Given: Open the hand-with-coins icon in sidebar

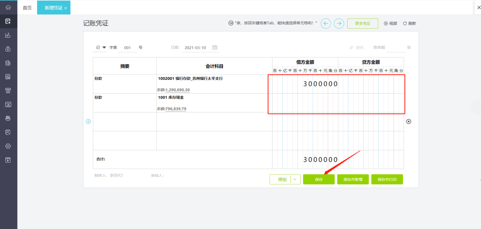Looking at the screenshot, I should 8,118.
